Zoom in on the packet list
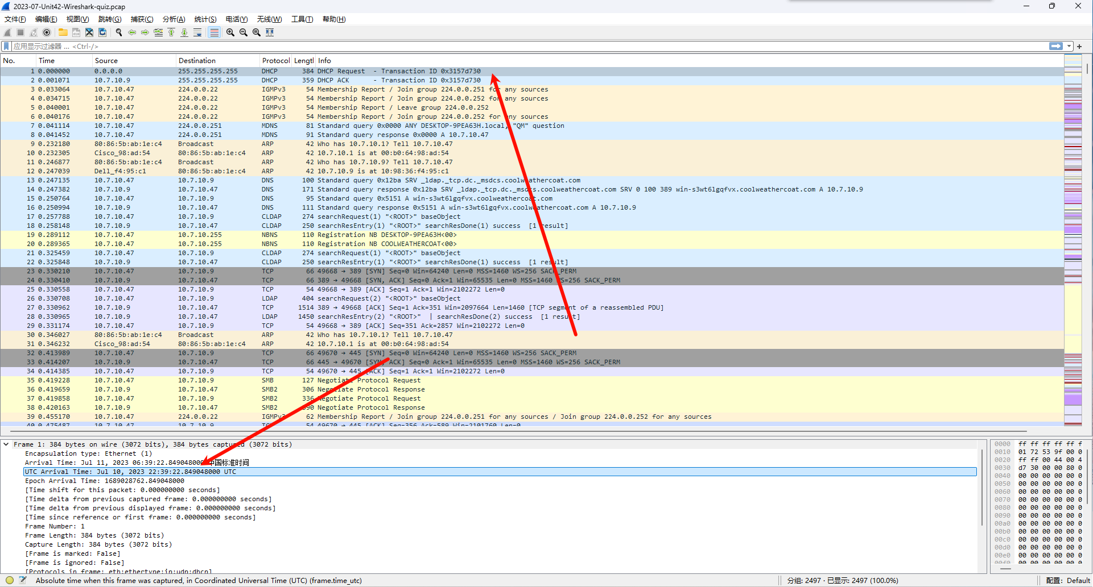The height and width of the screenshot is (587, 1093). [230, 32]
